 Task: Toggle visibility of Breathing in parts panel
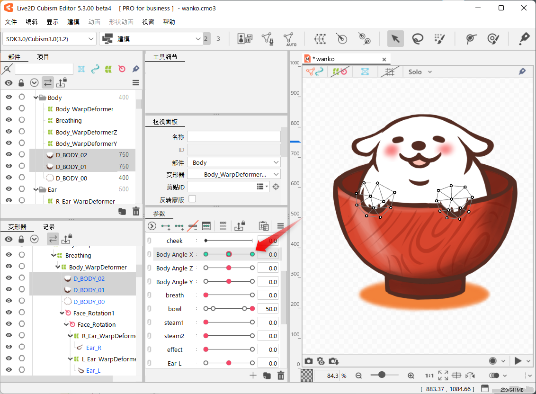tap(9, 120)
